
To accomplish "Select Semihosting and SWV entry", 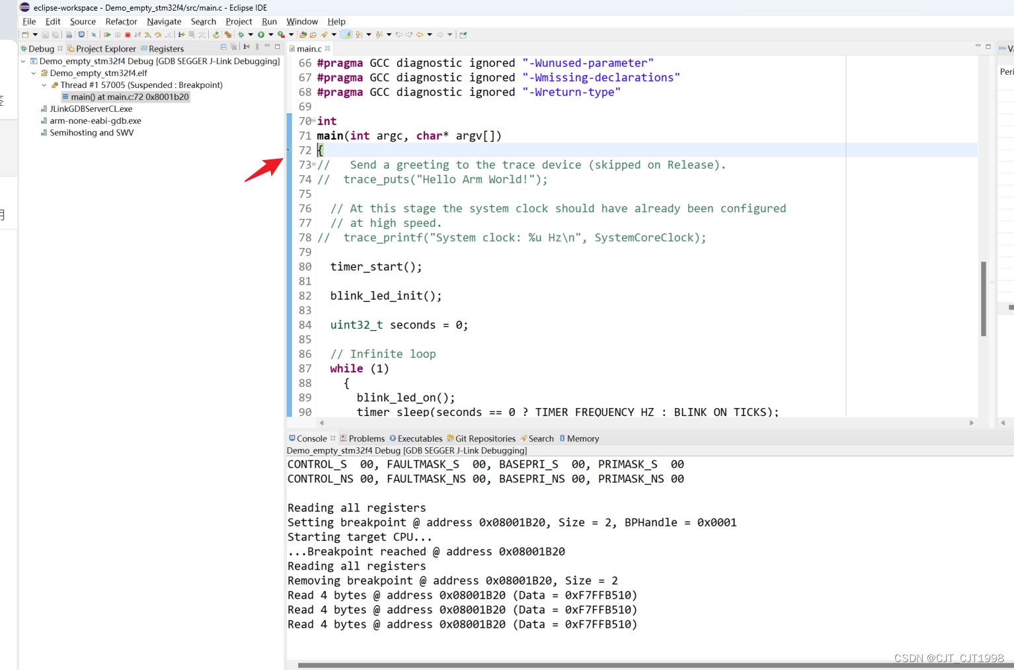I will [92, 132].
